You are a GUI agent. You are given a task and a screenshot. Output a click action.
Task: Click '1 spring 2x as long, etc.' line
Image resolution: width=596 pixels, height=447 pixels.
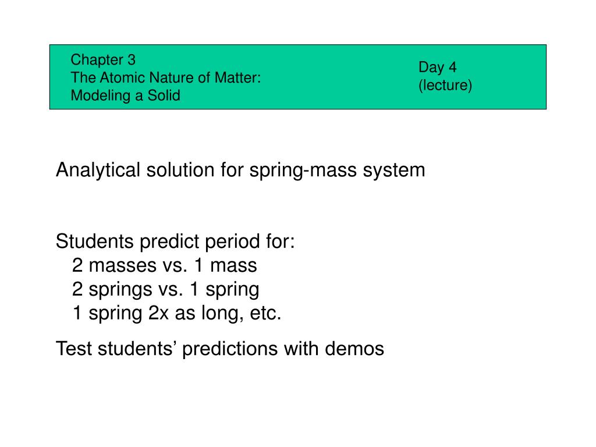tap(177, 313)
